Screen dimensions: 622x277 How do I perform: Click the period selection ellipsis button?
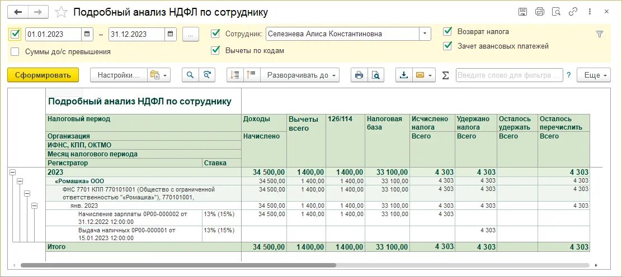190,34
